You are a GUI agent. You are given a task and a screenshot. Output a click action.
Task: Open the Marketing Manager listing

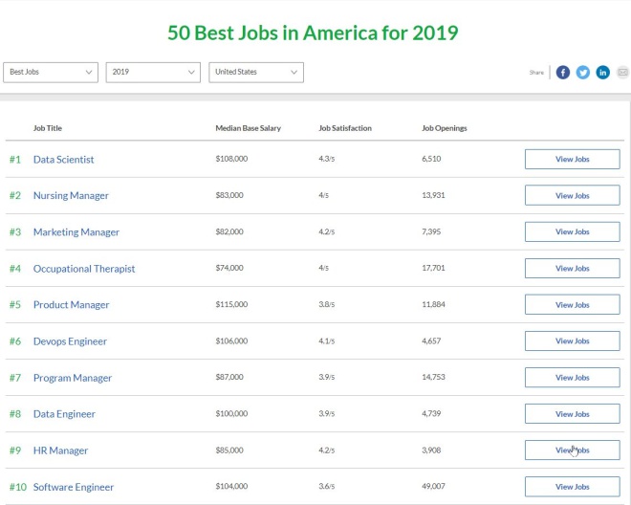(76, 232)
